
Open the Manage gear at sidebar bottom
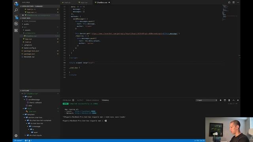click(x=16, y=136)
